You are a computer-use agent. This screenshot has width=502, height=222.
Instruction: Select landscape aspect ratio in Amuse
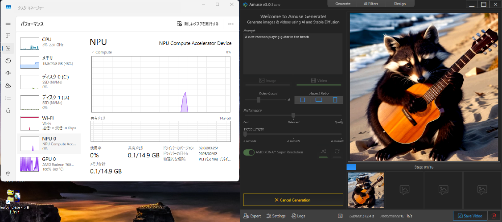tap(319, 100)
